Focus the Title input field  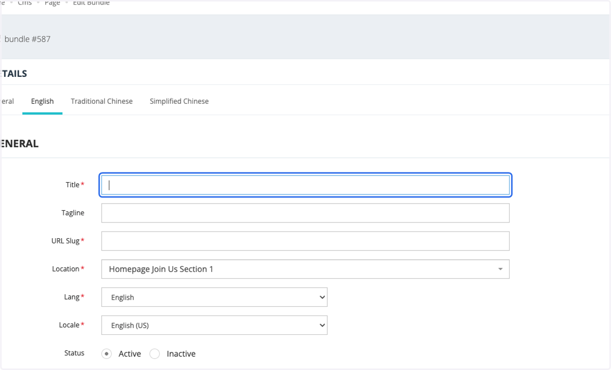305,185
